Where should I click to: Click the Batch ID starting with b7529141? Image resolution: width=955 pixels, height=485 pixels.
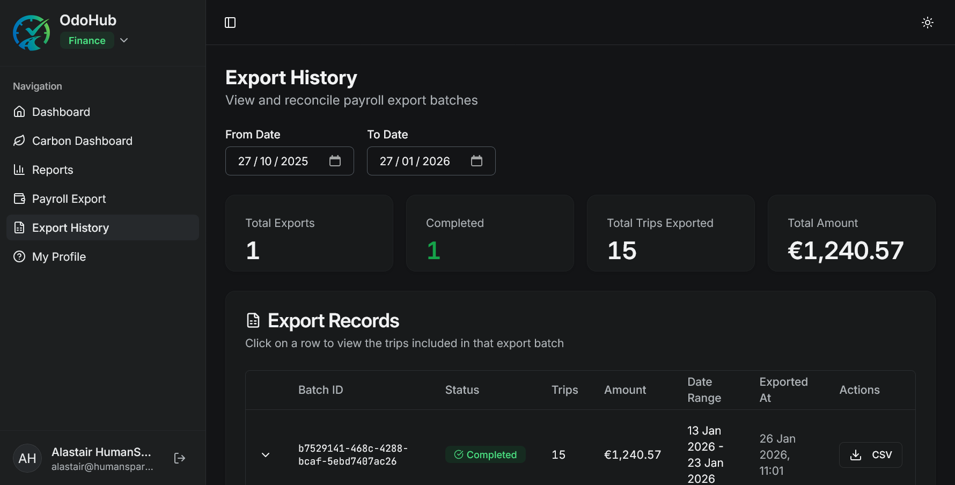point(354,454)
